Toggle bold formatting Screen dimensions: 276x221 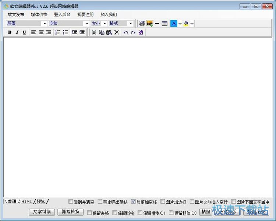point(10,32)
